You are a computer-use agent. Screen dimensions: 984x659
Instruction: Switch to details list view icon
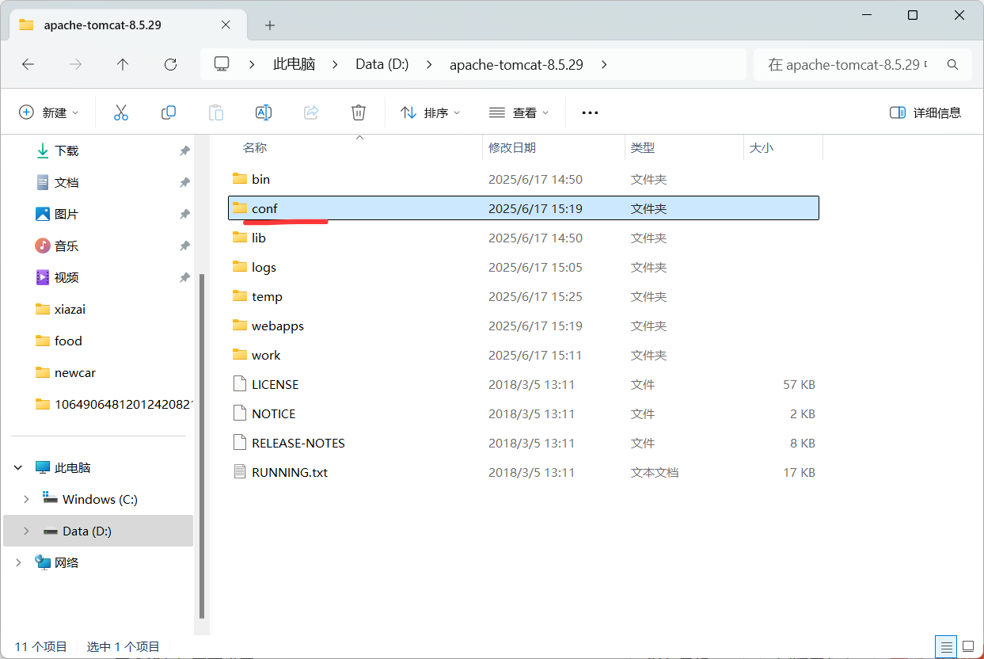[x=944, y=646]
